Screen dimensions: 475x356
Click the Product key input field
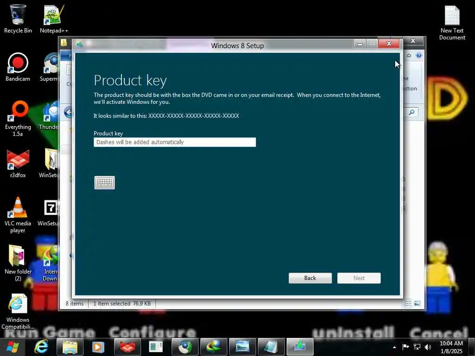tap(174, 142)
